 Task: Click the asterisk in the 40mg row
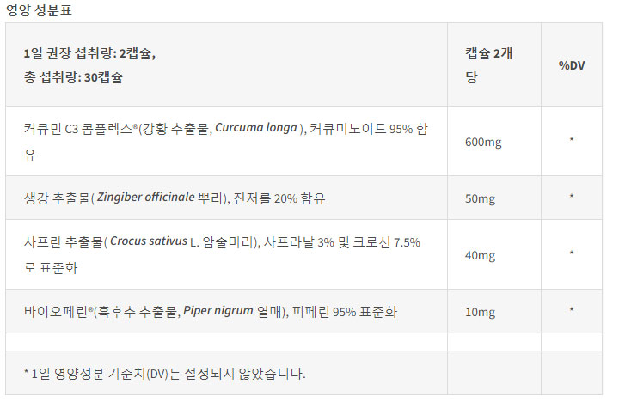tap(572, 255)
